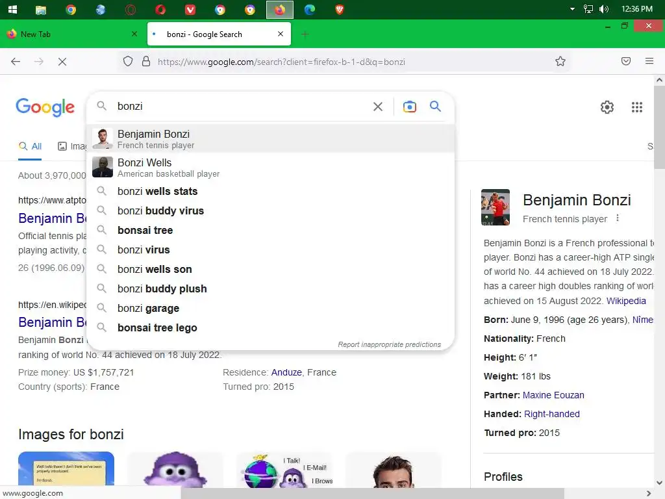Select the All results tab
Image resolution: width=665 pixels, height=499 pixels.
point(30,147)
